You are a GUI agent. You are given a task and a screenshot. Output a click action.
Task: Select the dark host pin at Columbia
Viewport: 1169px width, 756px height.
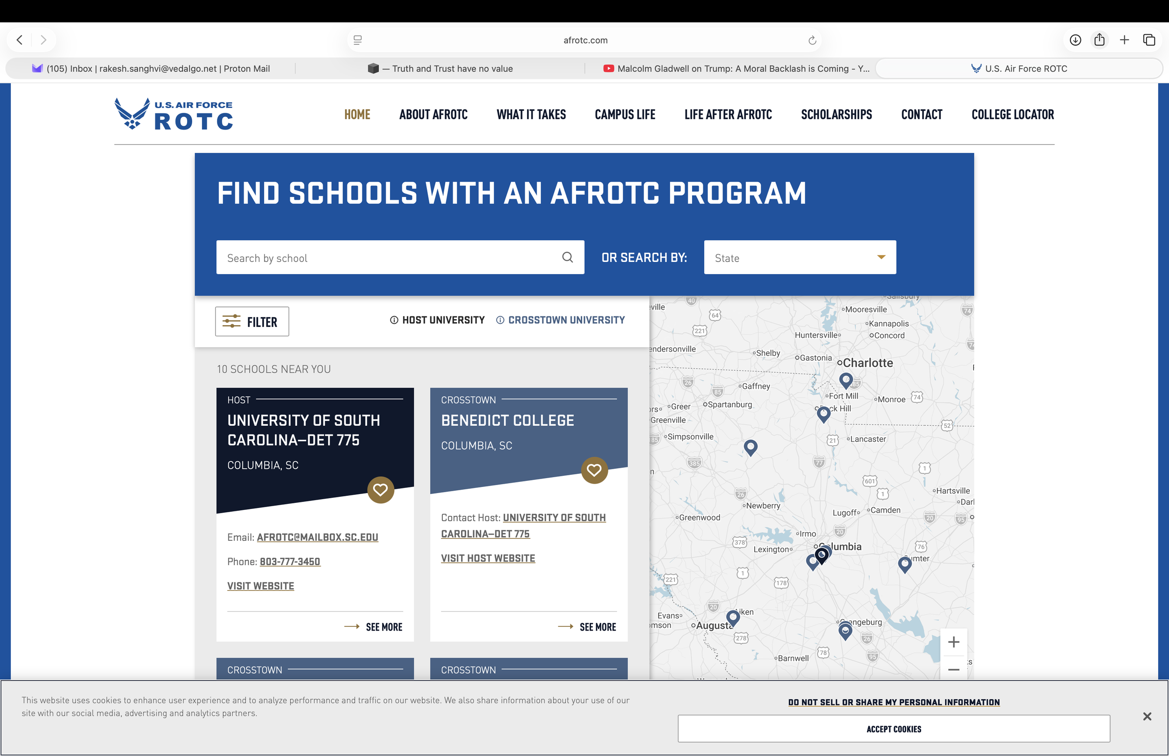(x=822, y=556)
